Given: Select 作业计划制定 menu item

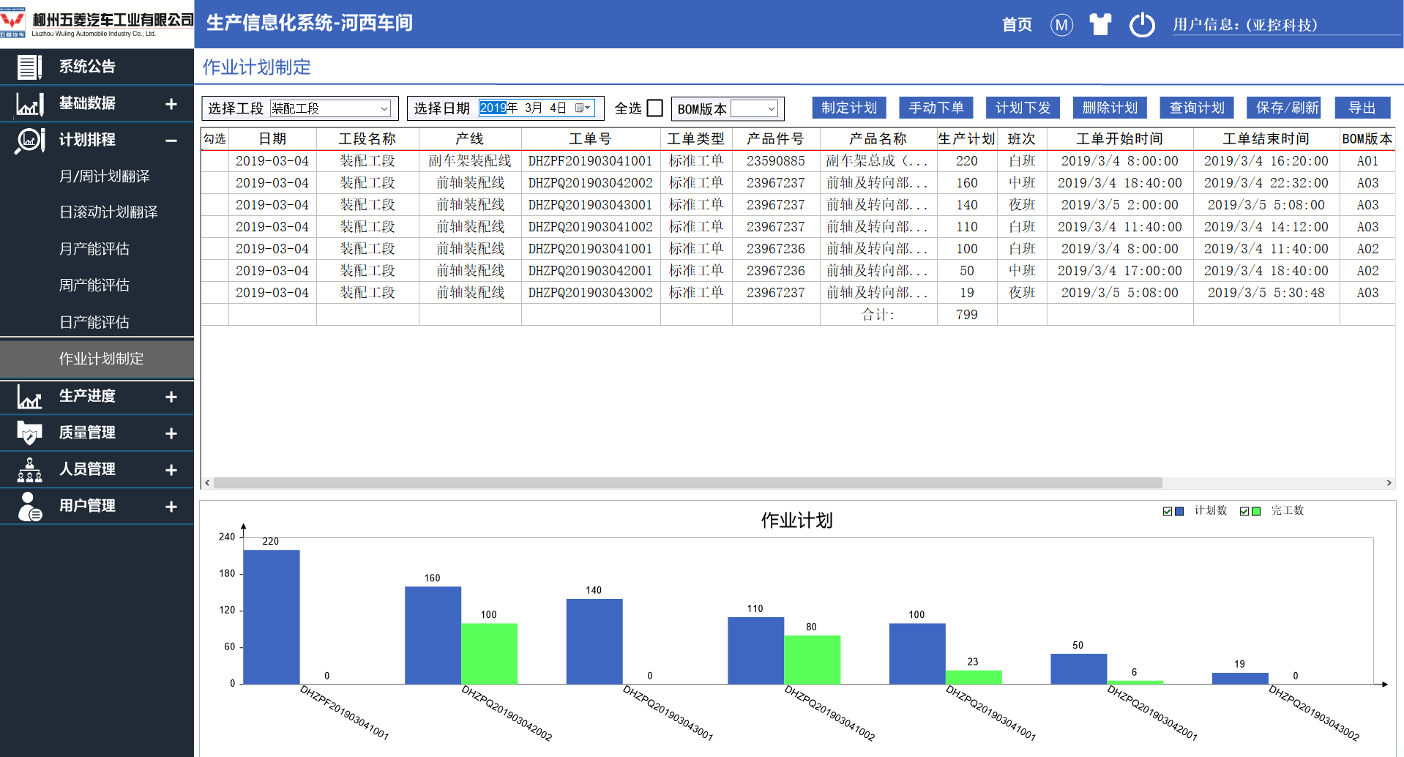Looking at the screenshot, I should point(97,359).
